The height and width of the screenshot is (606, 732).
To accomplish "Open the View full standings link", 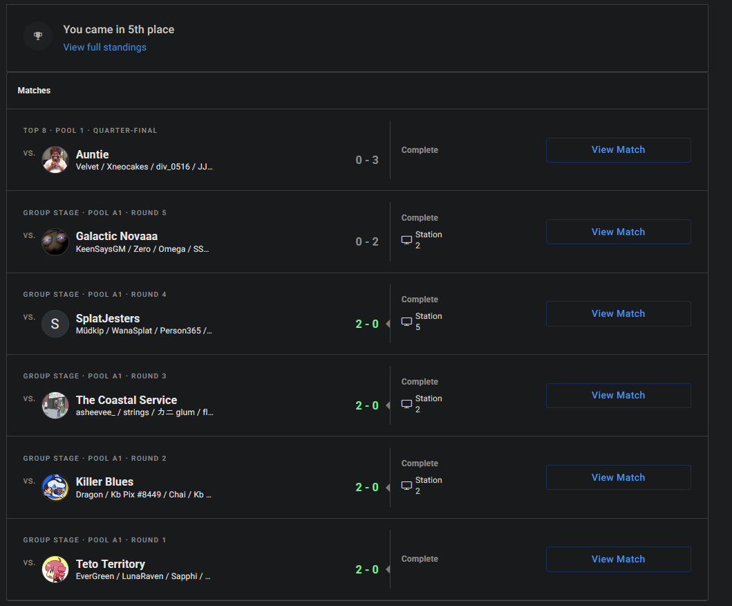I will coord(104,47).
